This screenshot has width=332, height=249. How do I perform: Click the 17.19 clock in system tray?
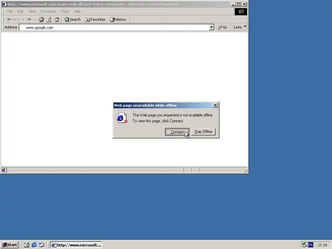pos(323,245)
